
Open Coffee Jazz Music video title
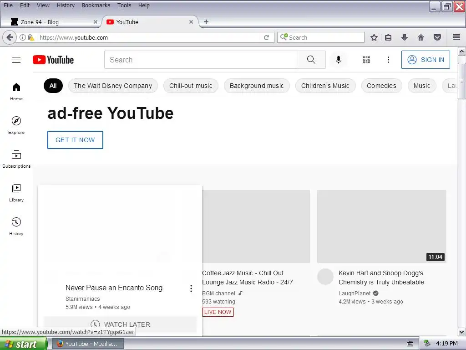click(247, 278)
